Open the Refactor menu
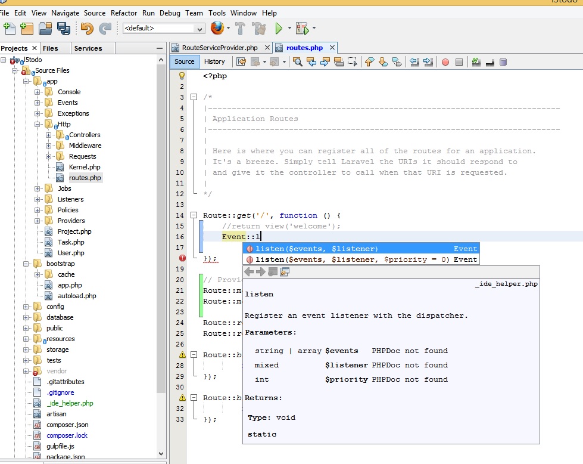Image resolution: width=583 pixels, height=464 pixels. coord(124,13)
